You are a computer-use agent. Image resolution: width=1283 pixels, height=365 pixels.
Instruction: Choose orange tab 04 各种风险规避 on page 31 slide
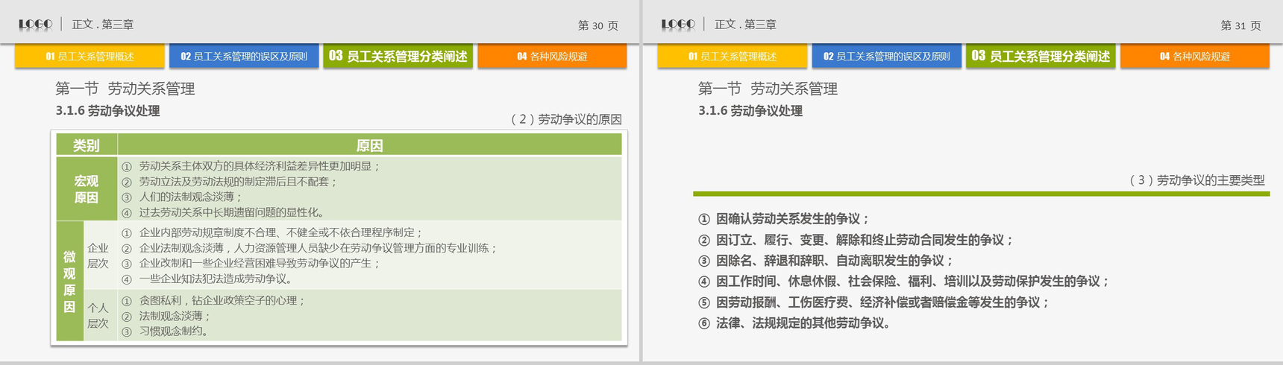(x=1194, y=57)
